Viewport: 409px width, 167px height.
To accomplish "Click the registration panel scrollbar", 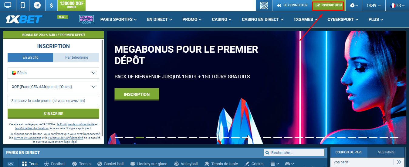I will [103, 88].
